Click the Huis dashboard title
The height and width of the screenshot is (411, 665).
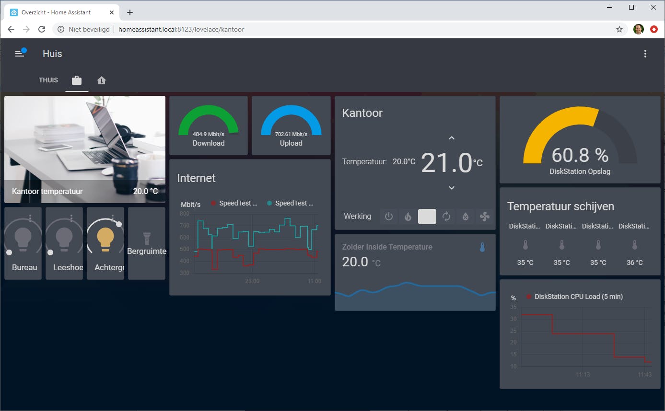(52, 54)
